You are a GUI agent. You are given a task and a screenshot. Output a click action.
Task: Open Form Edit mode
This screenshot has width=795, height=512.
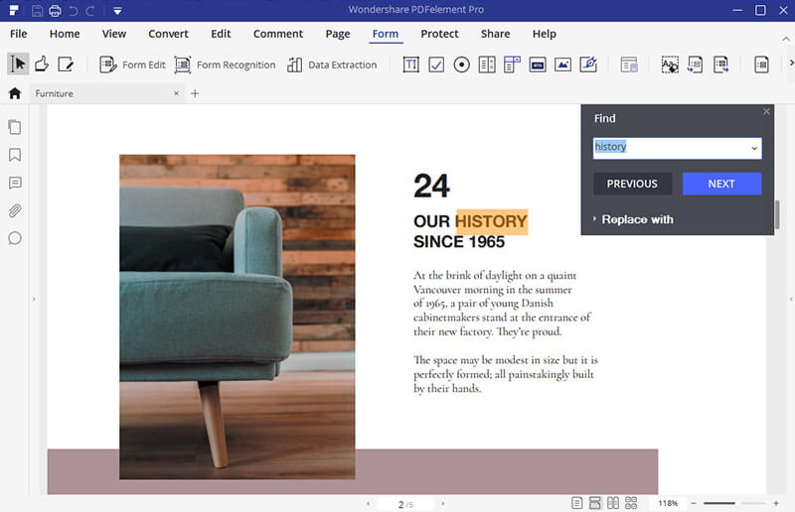point(133,64)
